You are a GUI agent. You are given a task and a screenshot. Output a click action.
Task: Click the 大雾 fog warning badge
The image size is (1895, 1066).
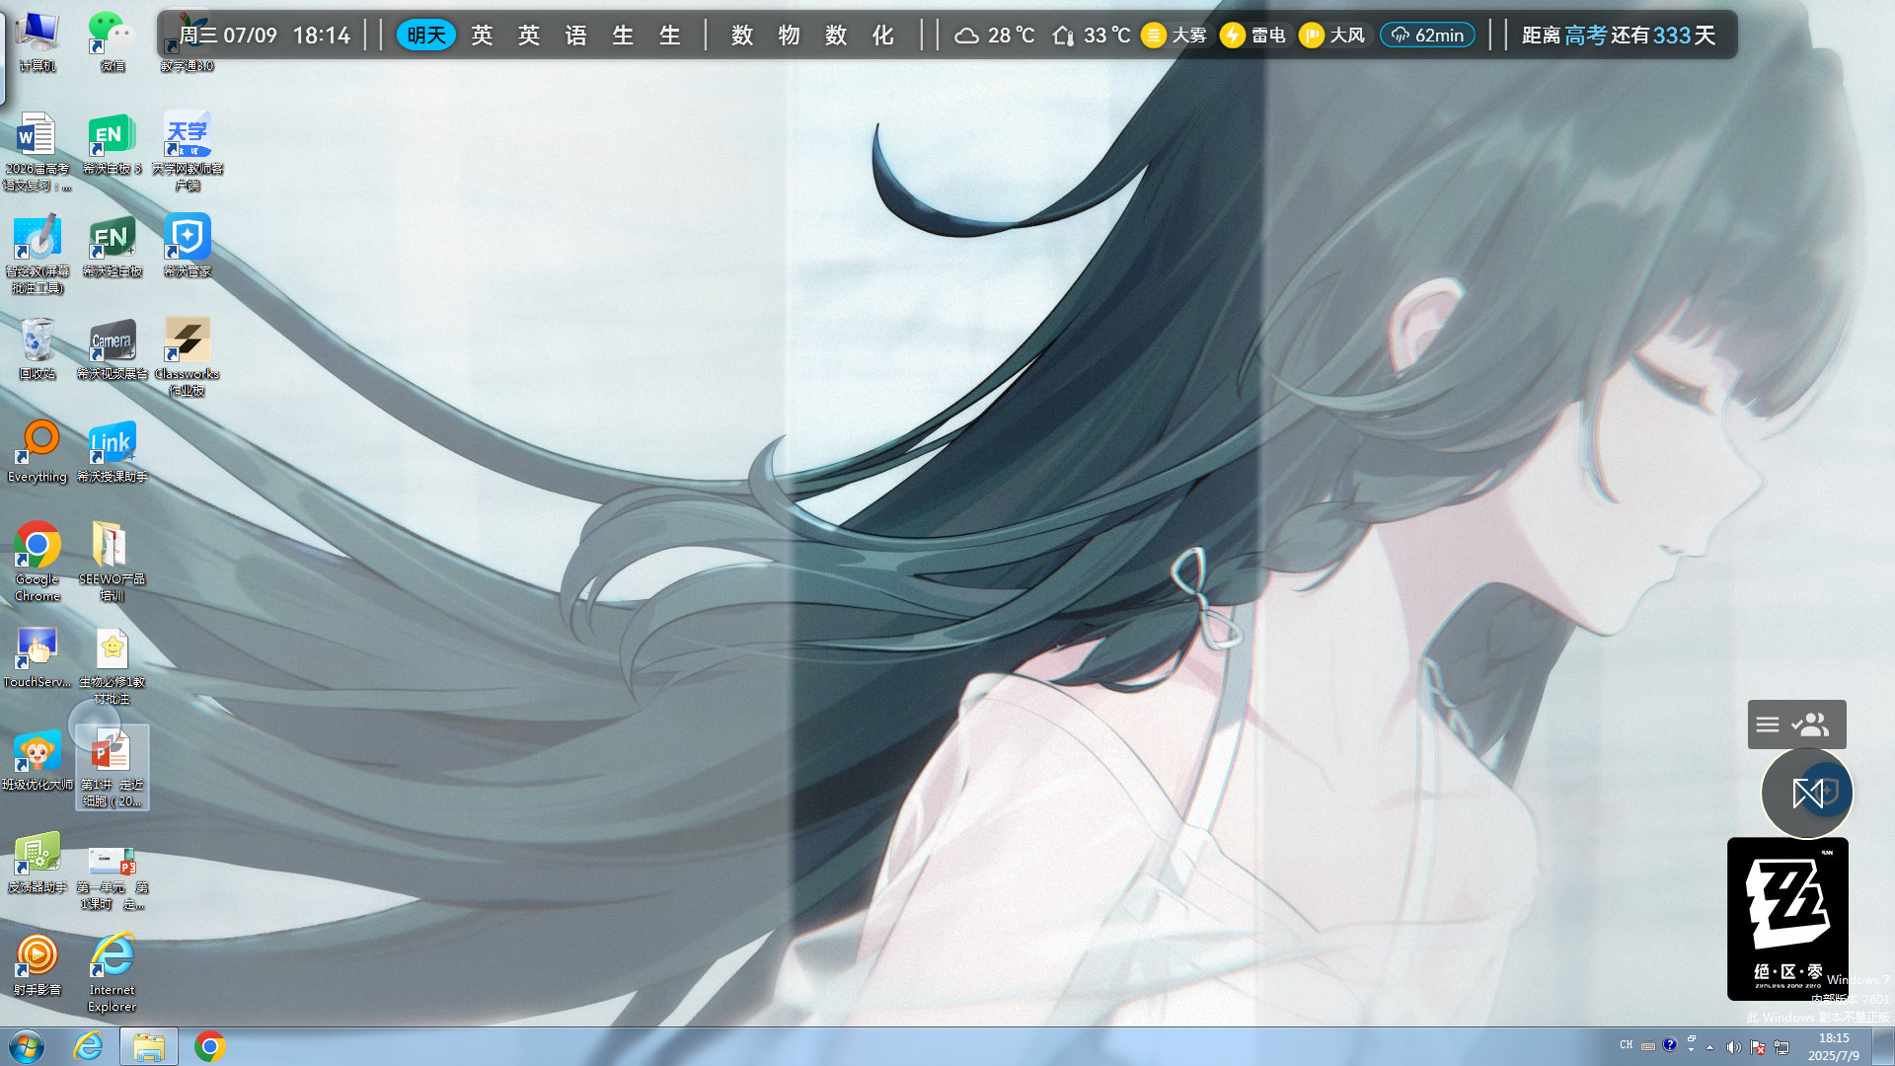pyautogui.click(x=1175, y=36)
